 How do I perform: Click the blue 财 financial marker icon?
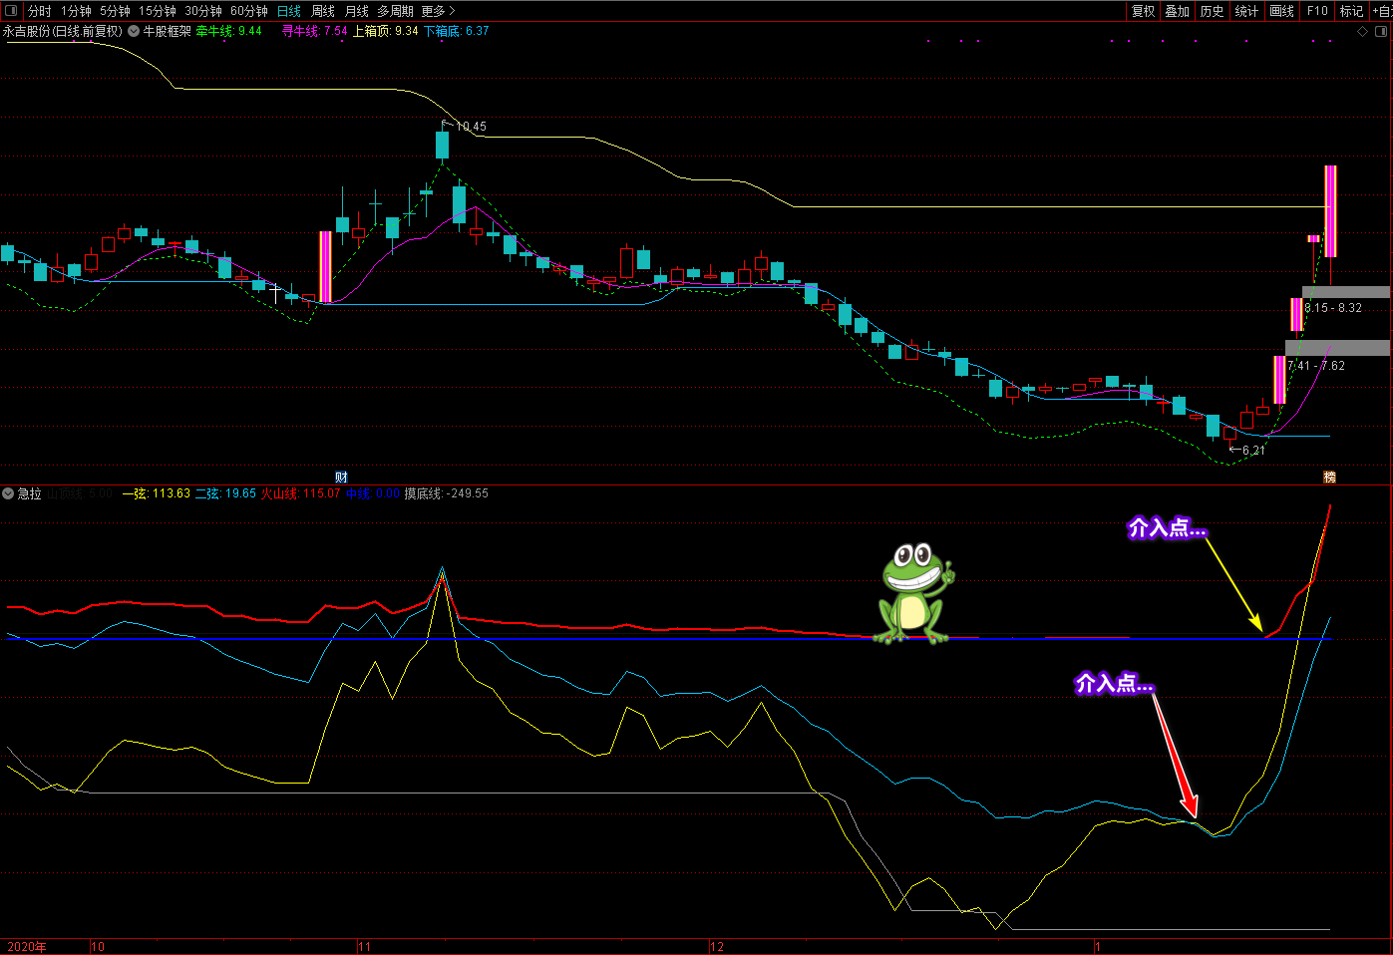point(341,477)
